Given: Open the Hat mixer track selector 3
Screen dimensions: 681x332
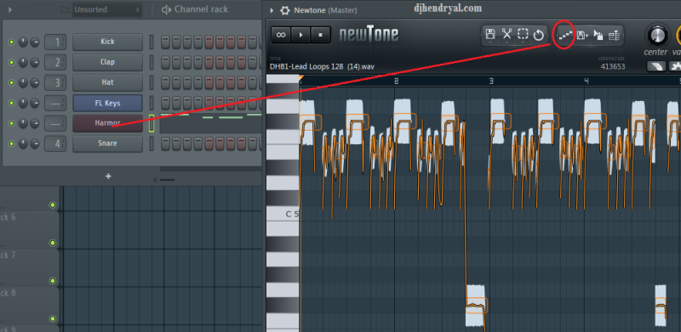Looking at the screenshot, I should (55, 82).
